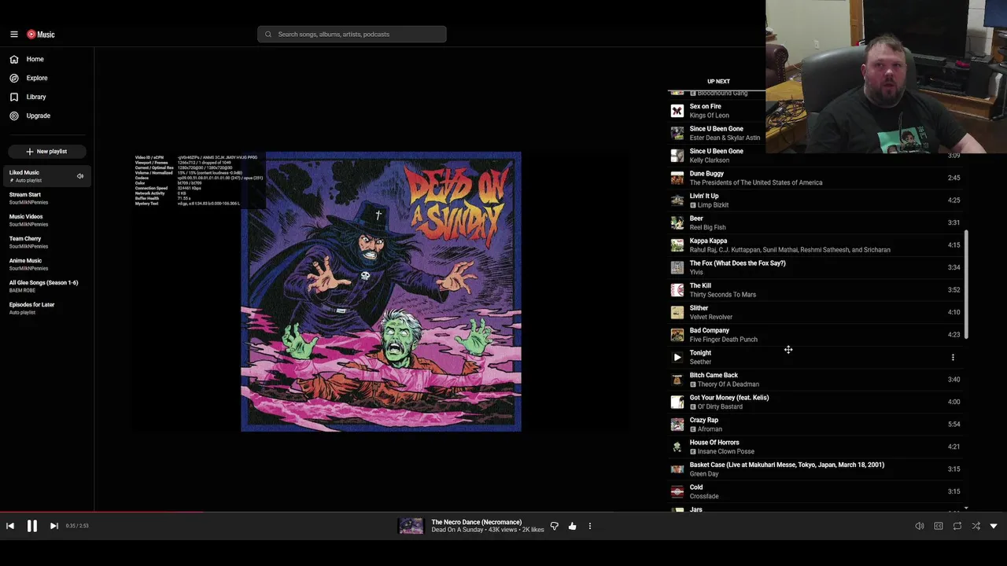The image size is (1007, 566).
Task: Click the queue list scrollbar
Action: click(965, 285)
